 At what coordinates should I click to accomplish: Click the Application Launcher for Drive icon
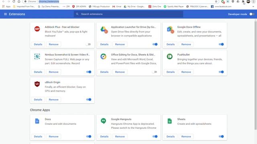pyautogui.click(x=104, y=30)
